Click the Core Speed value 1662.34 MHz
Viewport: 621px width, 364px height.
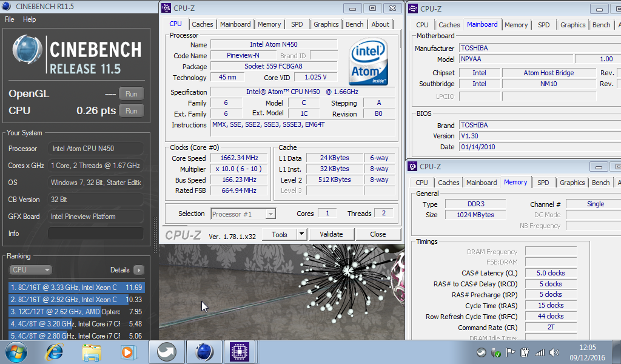239,158
